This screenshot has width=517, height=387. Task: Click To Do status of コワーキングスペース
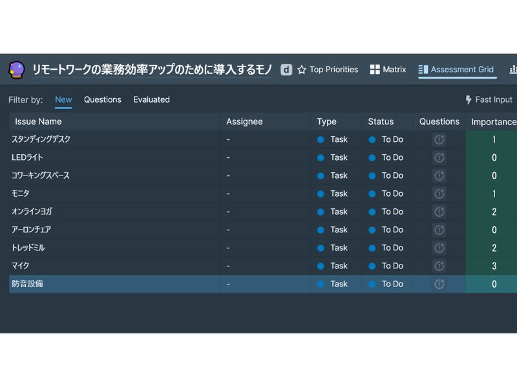(392, 175)
